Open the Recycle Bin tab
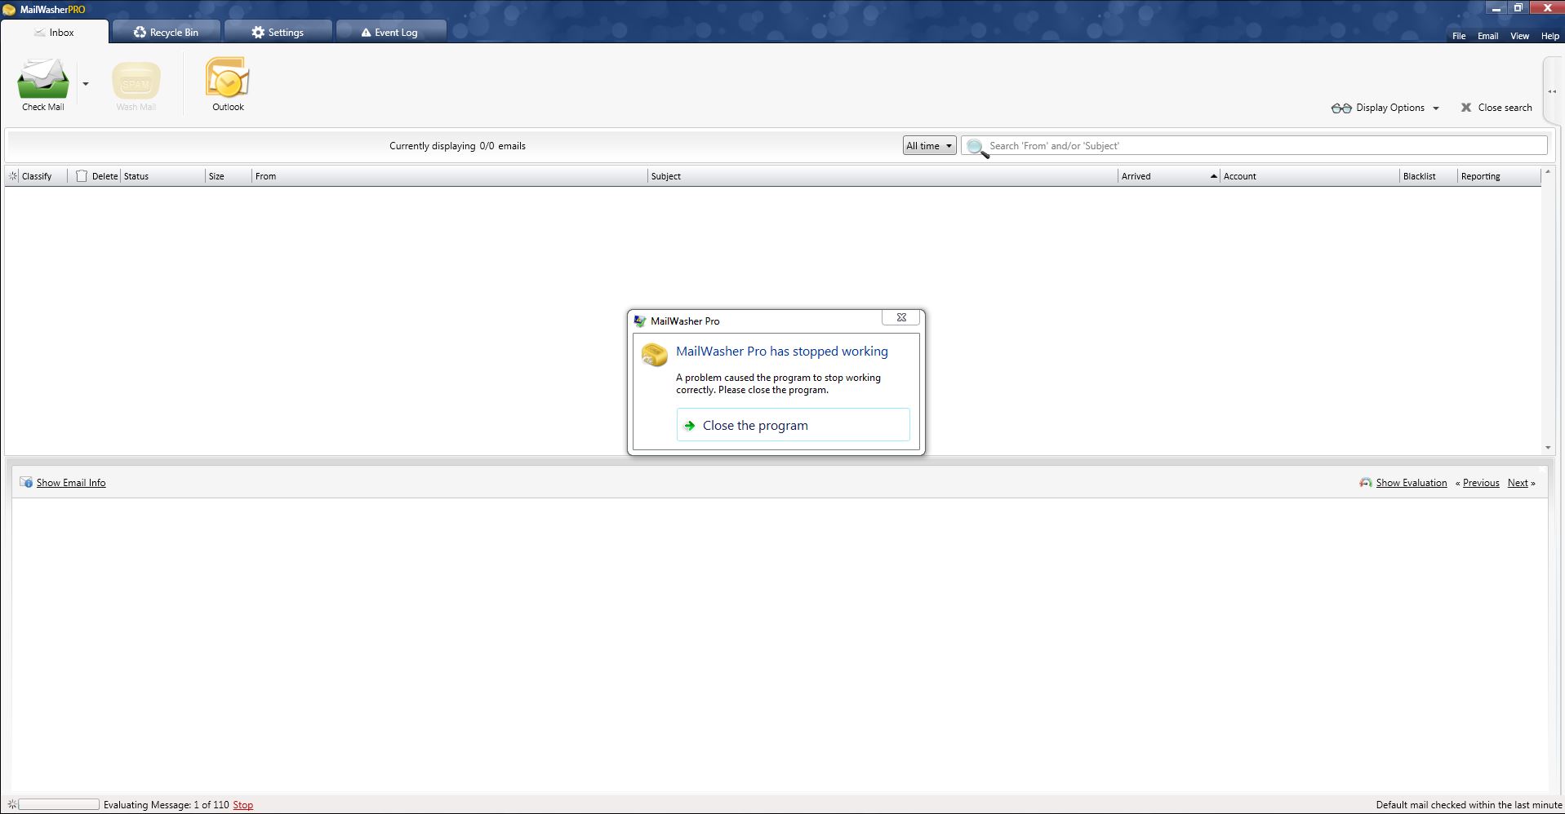 [167, 33]
